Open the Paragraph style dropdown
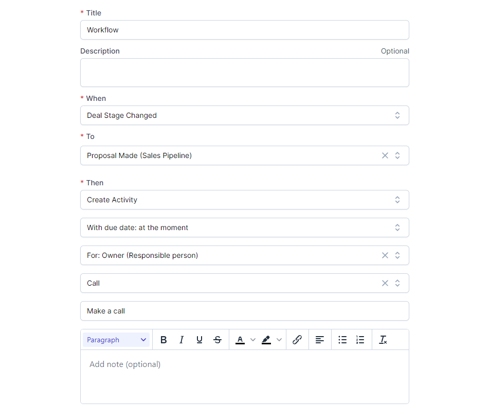 pos(116,340)
